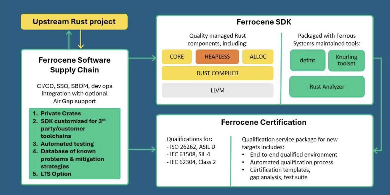Click the RUST COMPILER bar
Viewport: 390px width, 195px height.
tap(217, 73)
